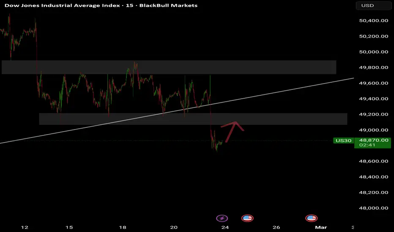Click date label 20 on time axis
The height and width of the screenshot is (232, 394).
(174, 227)
